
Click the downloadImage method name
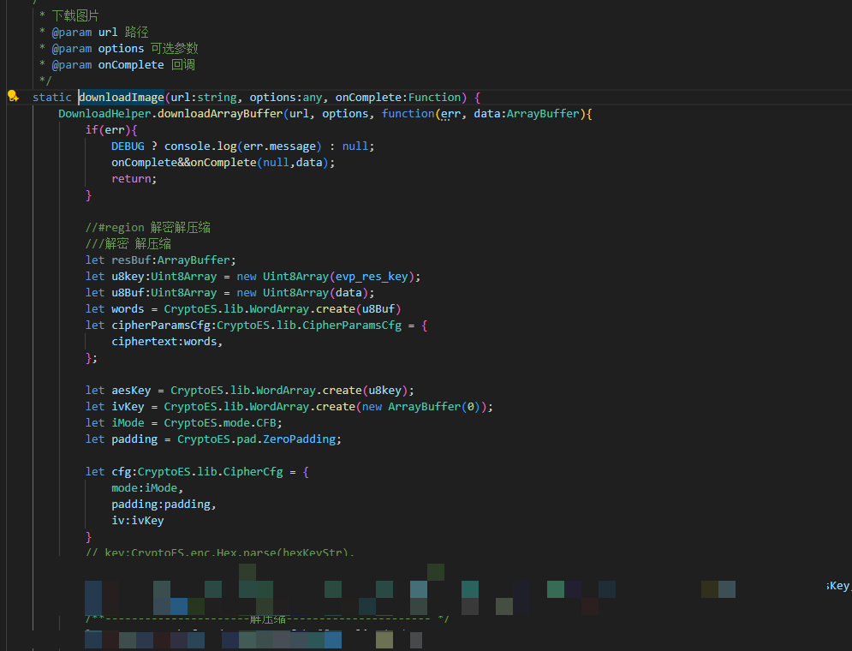coord(122,98)
